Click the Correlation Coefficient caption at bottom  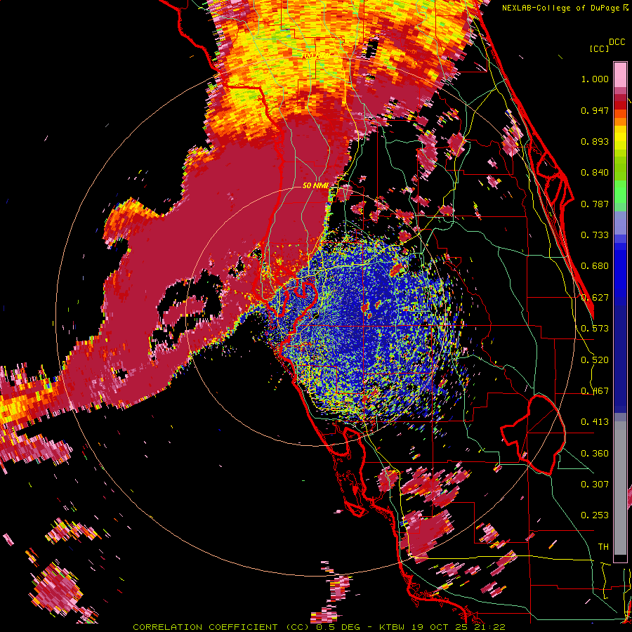point(319,627)
